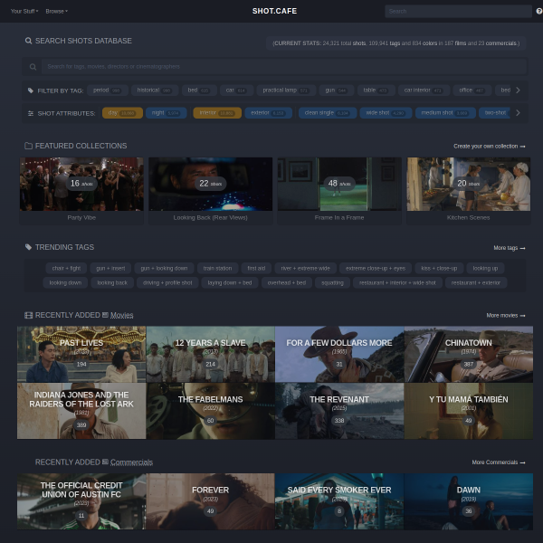Disable the interior shot attribute
The image size is (543, 543).
click(217, 113)
